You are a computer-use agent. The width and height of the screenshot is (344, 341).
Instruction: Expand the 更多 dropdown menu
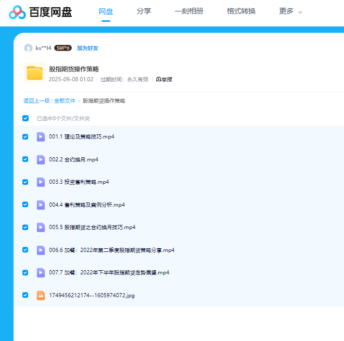coord(290,11)
